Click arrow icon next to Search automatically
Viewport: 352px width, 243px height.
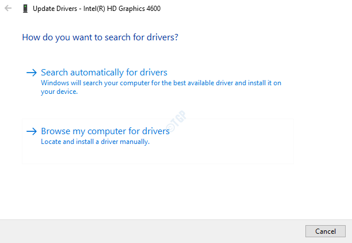point(32,73)
